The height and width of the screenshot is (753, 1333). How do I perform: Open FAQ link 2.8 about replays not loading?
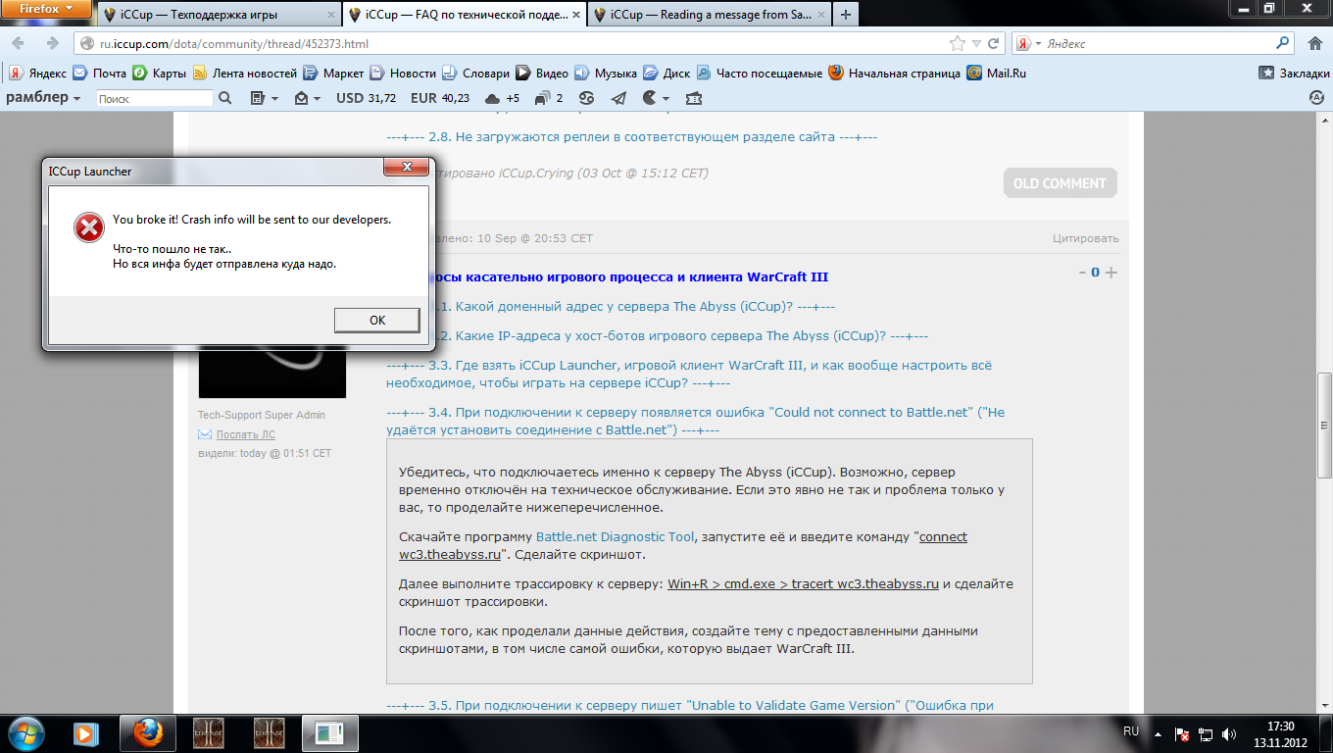[x=632, y=137]
